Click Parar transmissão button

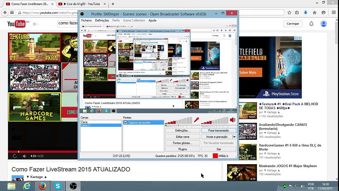tap(219, 131)
